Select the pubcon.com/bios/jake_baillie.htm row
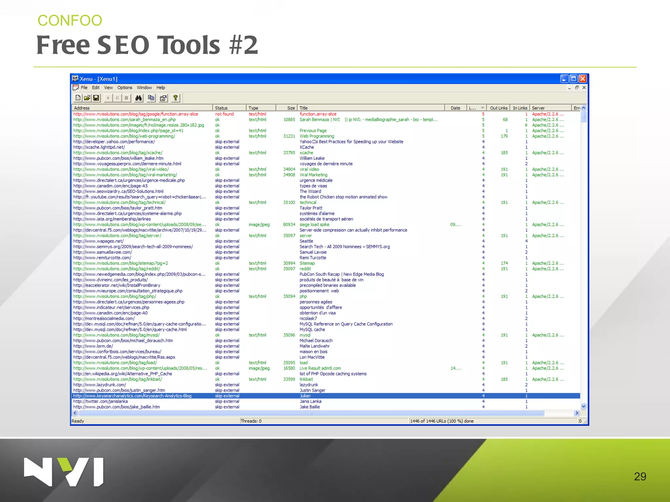This screenshot has width=670, height=502. (326, 407)
